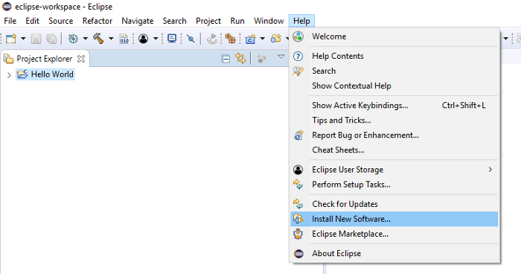Open the Refactor menu
This screenshot has width=521, height=274.
click(98, 21)
